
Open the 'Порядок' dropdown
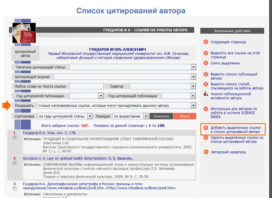146,116
